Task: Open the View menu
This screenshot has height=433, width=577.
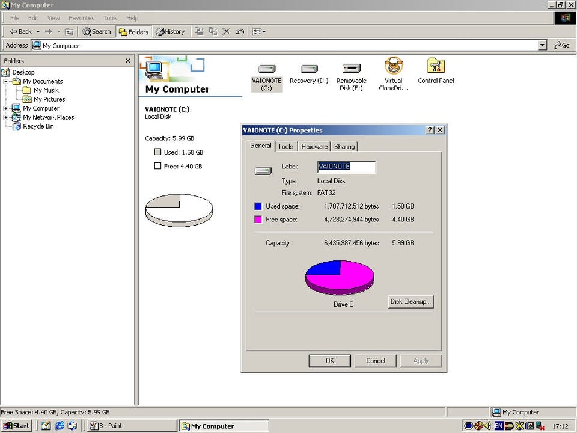Action: click(x=53, y=18)
